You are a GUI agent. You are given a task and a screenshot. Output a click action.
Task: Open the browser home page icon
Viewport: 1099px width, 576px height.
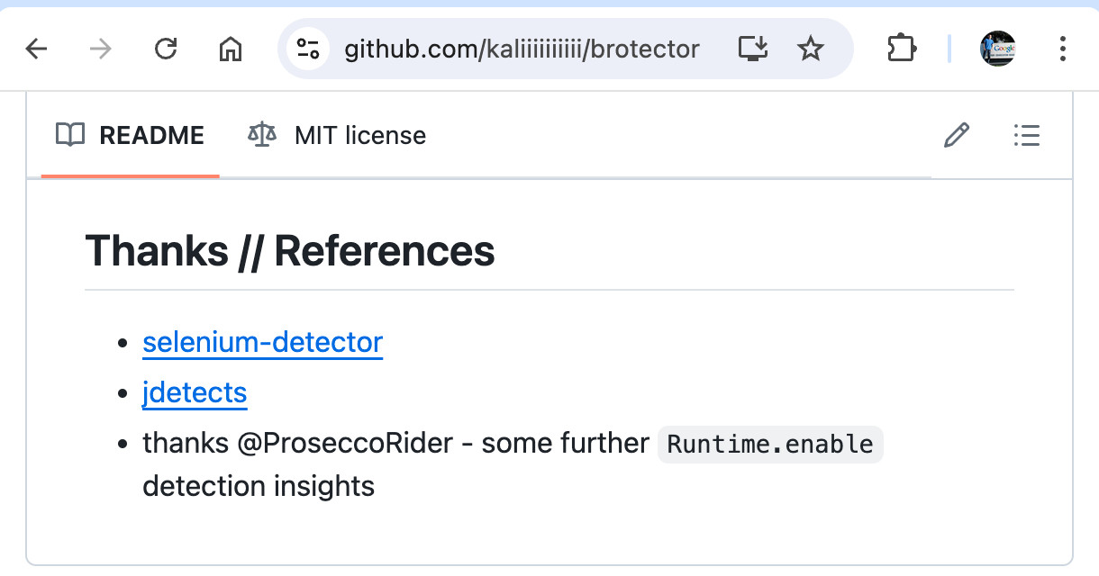coord(231,49)
